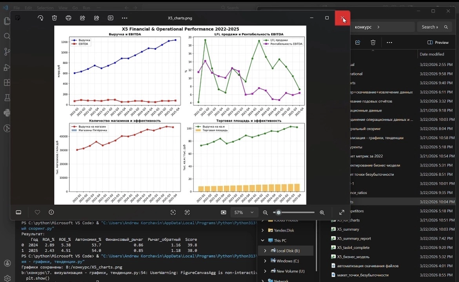Toggle the Preview pane in File Explorer
Viewport: 459px width, 282px height.
[x=438, y=42]
